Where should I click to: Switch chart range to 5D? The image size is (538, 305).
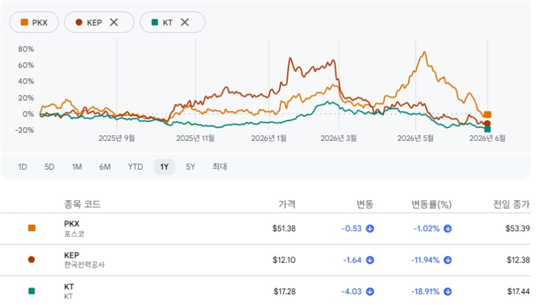[x=49, y=167]
